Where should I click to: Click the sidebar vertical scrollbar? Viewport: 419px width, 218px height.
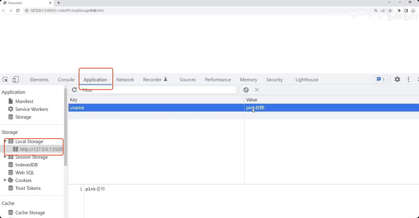pyautogui.click(x=66, y=127)
